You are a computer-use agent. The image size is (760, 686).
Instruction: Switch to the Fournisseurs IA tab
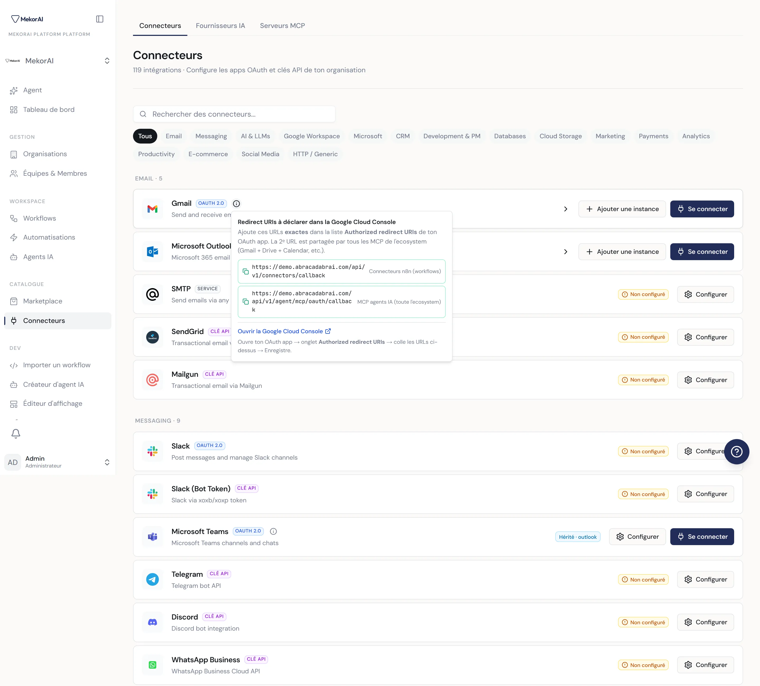tap(220, 26)
